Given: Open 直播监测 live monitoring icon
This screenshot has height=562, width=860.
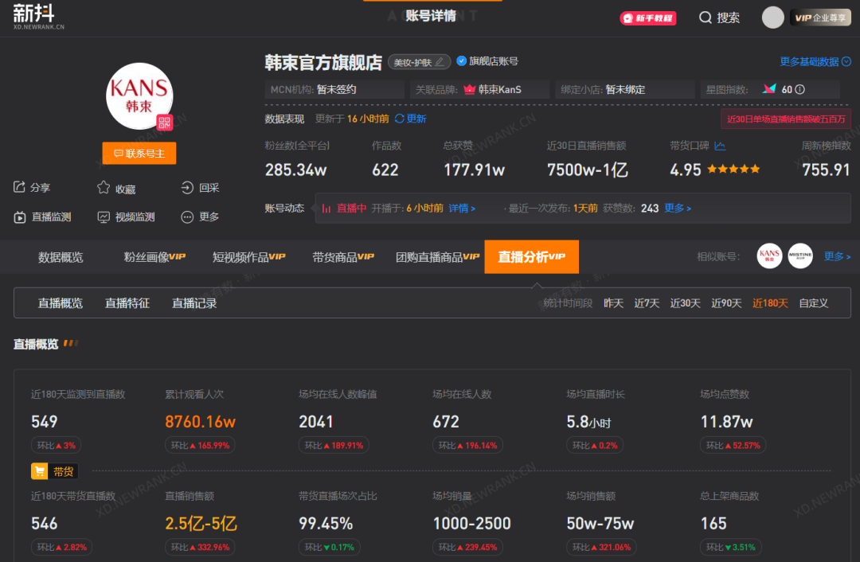Looking at the screenshot, I should coord(20,217).
